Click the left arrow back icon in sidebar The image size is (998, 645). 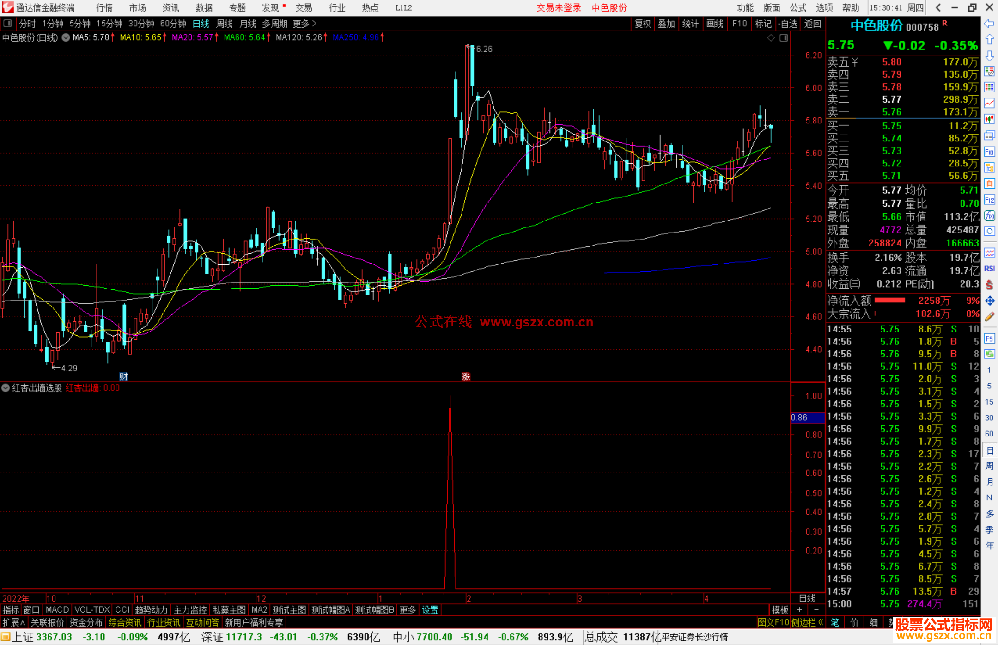[x=989, y=24]
